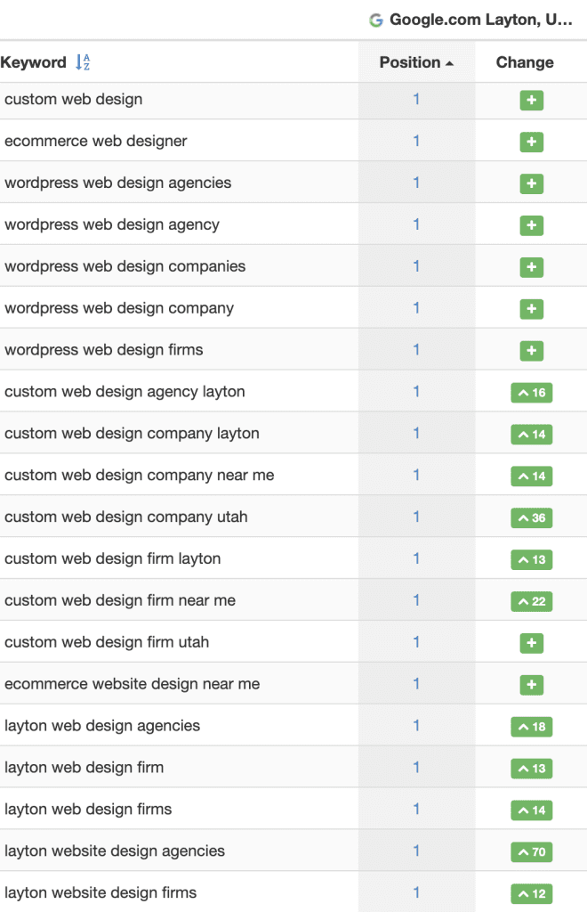
Task: Click the up 22 change badge
Action: [x=531, y=601]
